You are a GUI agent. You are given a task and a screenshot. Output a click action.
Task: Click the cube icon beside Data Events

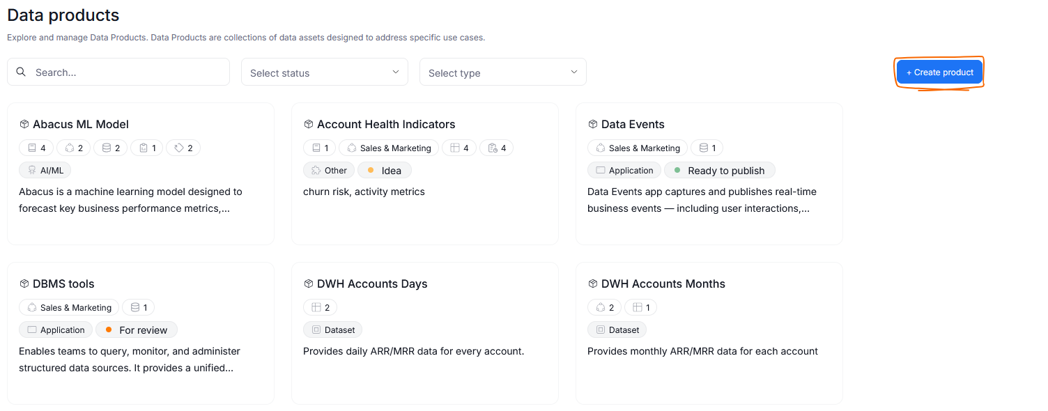point(592,124)
